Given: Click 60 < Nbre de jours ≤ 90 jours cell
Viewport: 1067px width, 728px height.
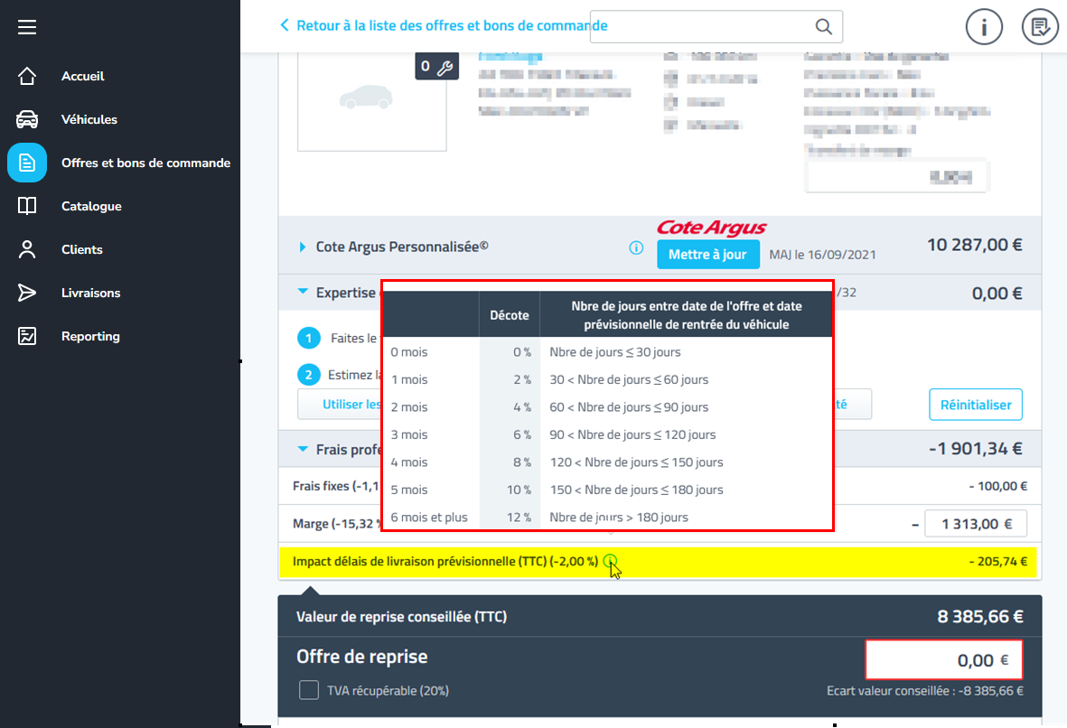Looking at the screenshot, I should tap(629, 406).
